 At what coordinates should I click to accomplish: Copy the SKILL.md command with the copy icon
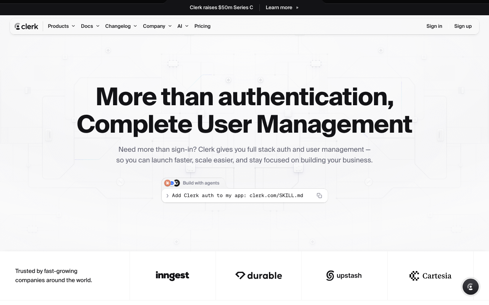point(319,196)
